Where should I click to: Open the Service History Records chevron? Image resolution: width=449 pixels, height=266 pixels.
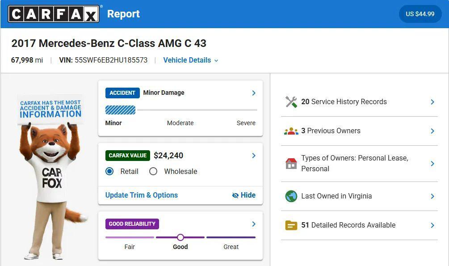(x=432, y=102)
